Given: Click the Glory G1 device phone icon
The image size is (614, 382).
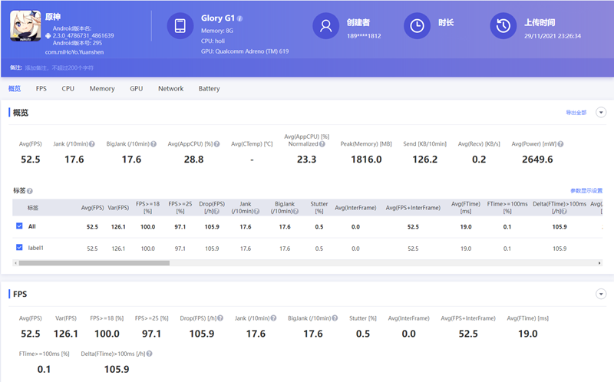Looking at the screenshot, I should (x=180, y=25).
